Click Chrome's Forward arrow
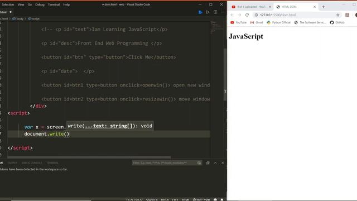357x201 pixels. click(x=239, y=15)
